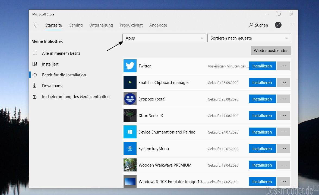Image resolution: width=319 pixels, height=195 pixels.
Task: Click the Gekauft: 17.08.2020 date text
Action: 223,116
